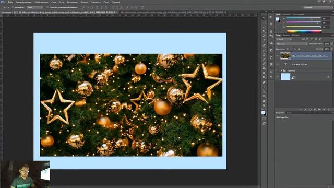Click the color spectrum ramp in Color panel
334x188 pixels.
(304, 31)
